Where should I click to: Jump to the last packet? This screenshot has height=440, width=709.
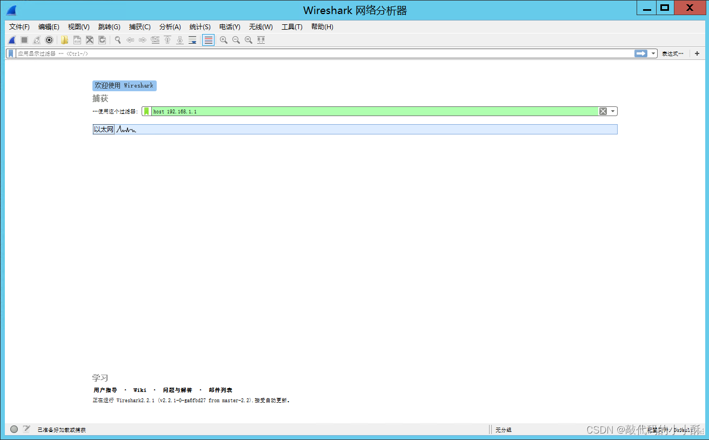180,40
